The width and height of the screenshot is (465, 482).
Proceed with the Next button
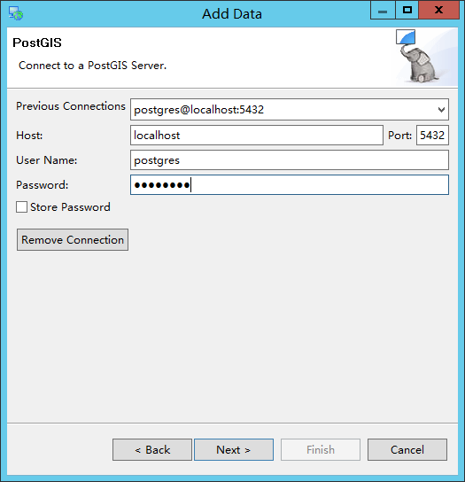point(234,449)
